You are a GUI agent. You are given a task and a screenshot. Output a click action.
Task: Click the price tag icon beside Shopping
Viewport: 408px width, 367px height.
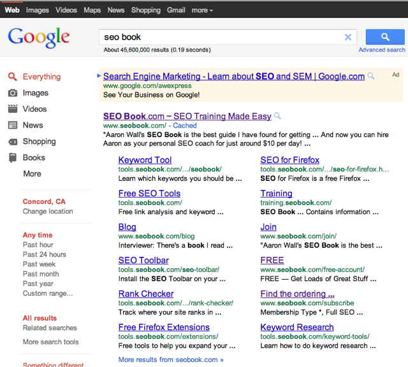pos(13,141)
